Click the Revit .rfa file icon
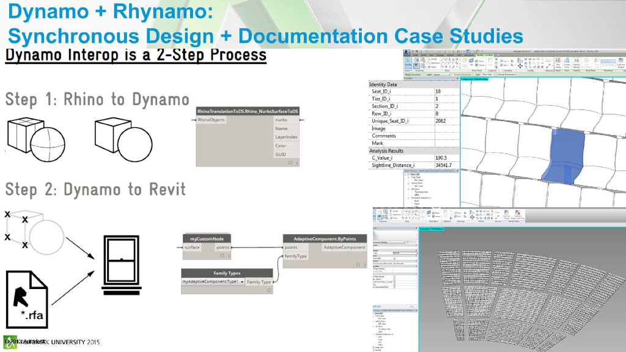Screen dimensions: 626x352 point(28,299)
